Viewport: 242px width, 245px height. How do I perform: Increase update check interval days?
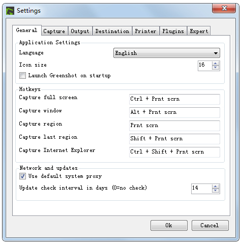(216, 187)
